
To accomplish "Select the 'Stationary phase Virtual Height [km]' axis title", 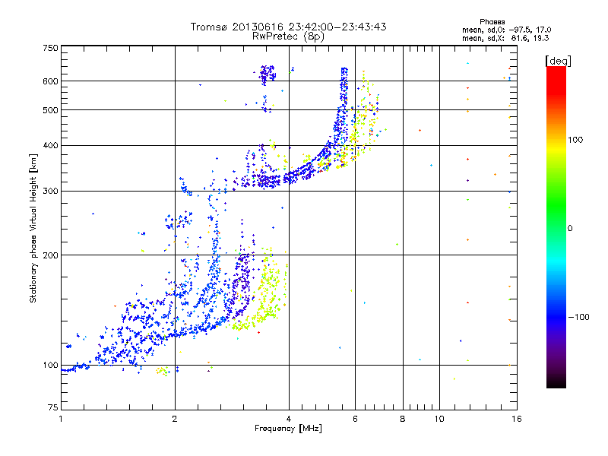I will coord(33,228).
